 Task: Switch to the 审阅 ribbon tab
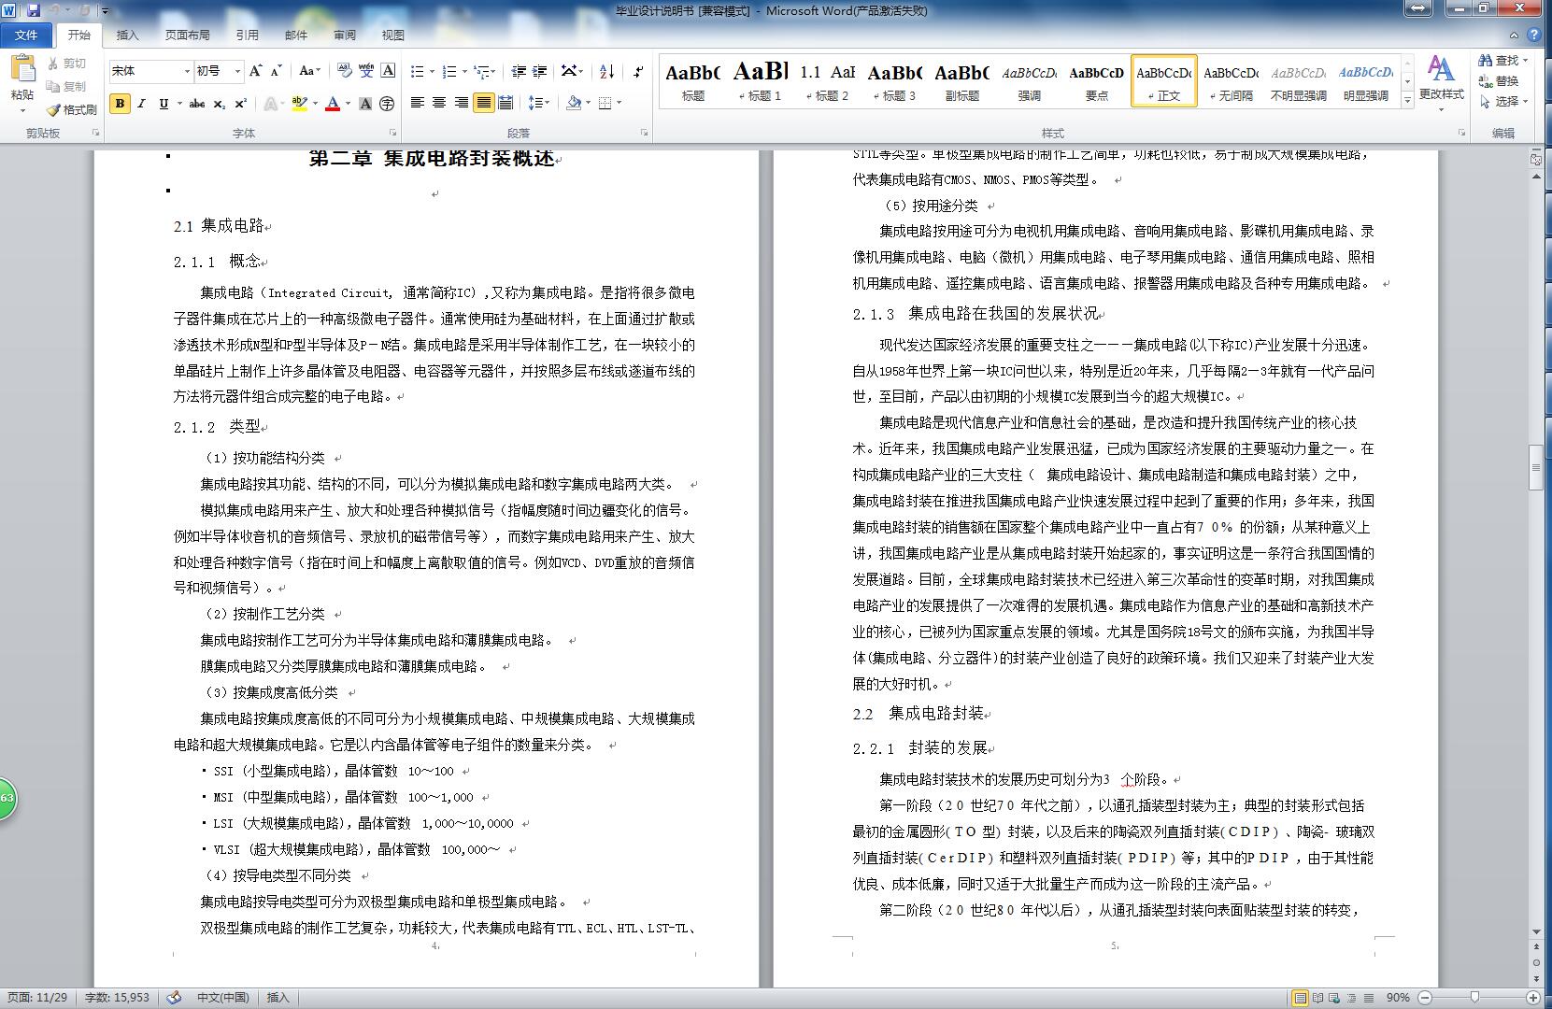[x=345, y=35]
